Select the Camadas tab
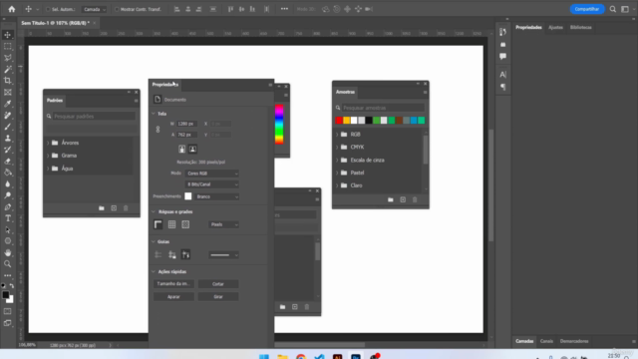Viewport: 638px width, 359px height. coord(524,341)
